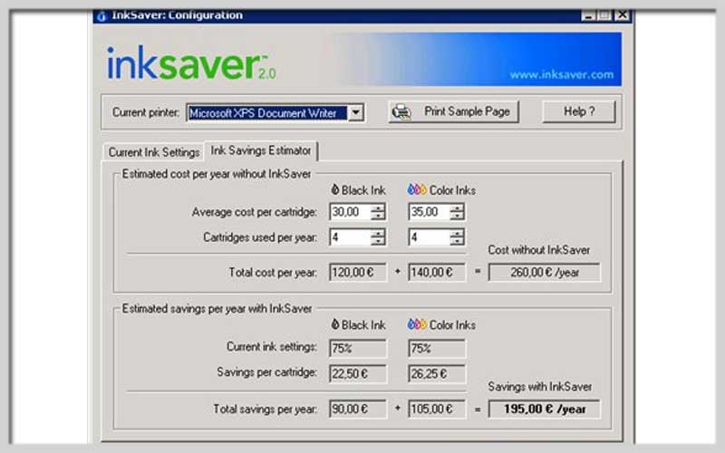
Task: Select the Ink Savings Estimator tab
Action: (261, 150)
